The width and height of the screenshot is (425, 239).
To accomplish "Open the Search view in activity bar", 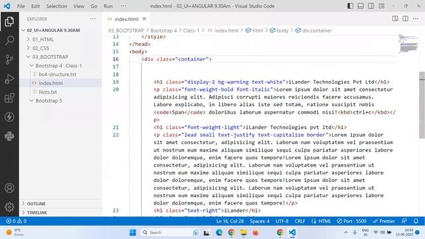I will tap(9, 40).
